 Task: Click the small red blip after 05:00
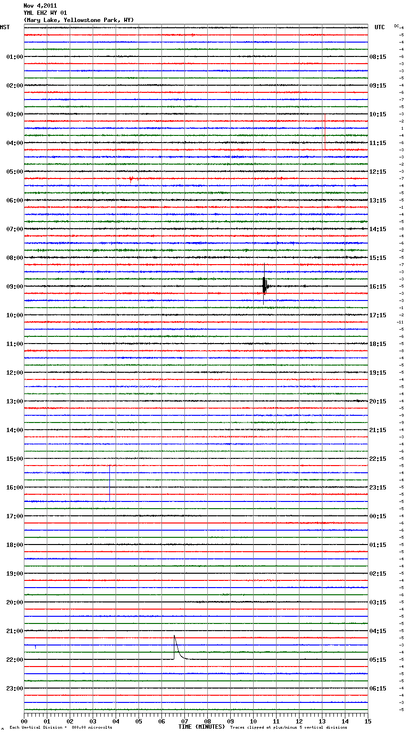point(131,179)
